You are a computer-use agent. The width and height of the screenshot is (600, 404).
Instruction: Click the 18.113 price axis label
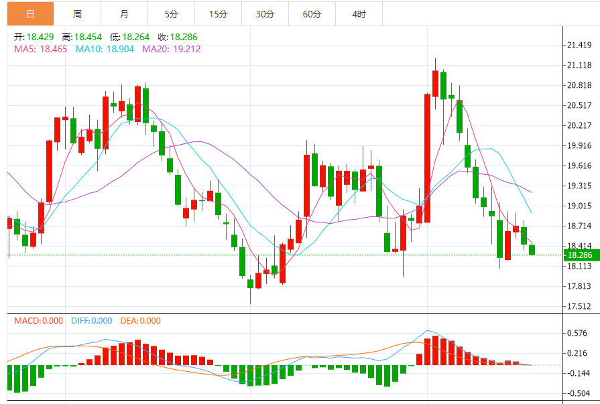(579, 266)
